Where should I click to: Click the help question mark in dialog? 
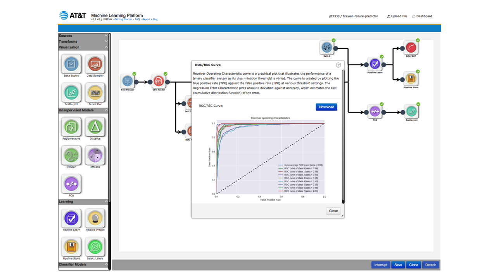(338, 65)
